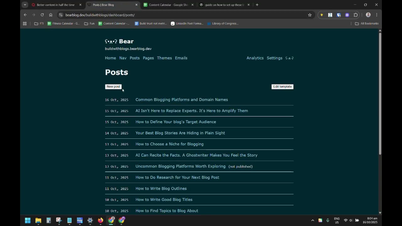View site information icon in address bar

(61, 15)
